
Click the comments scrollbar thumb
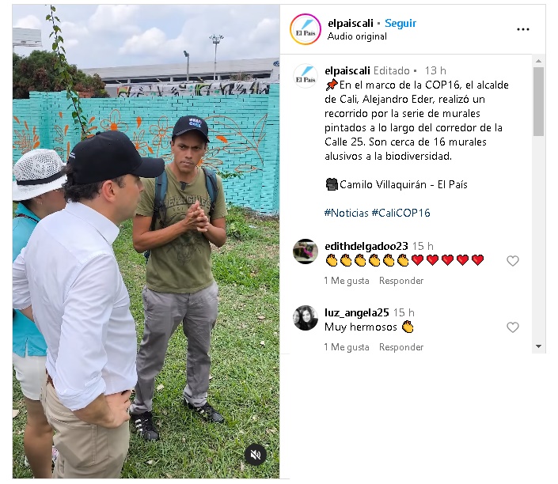tap(538, 101)
